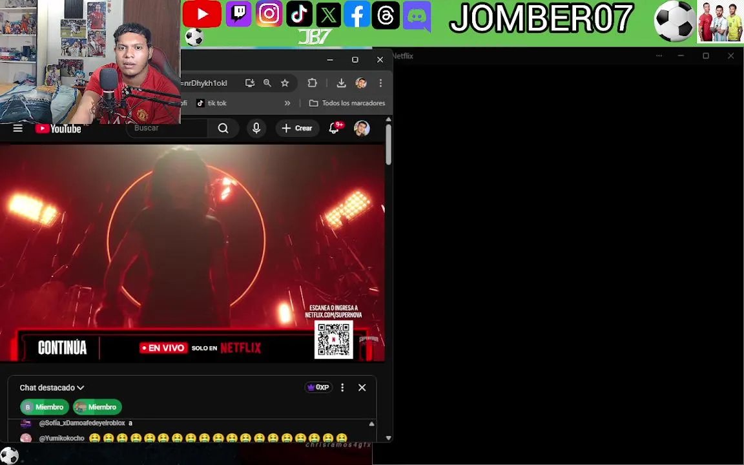The height and width of the screenshot is (465, 744).
Task: Open zoom magnifier in address bar
Action: pyautogui.click(x=267, y=83)
